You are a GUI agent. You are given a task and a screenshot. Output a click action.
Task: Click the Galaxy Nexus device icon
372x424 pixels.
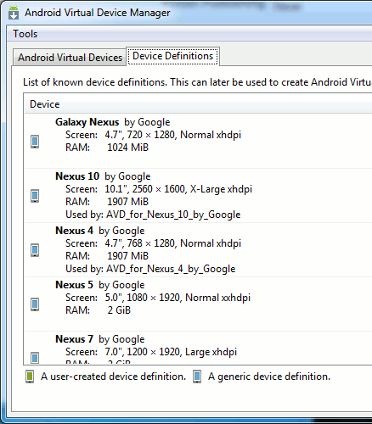[35, 142]
